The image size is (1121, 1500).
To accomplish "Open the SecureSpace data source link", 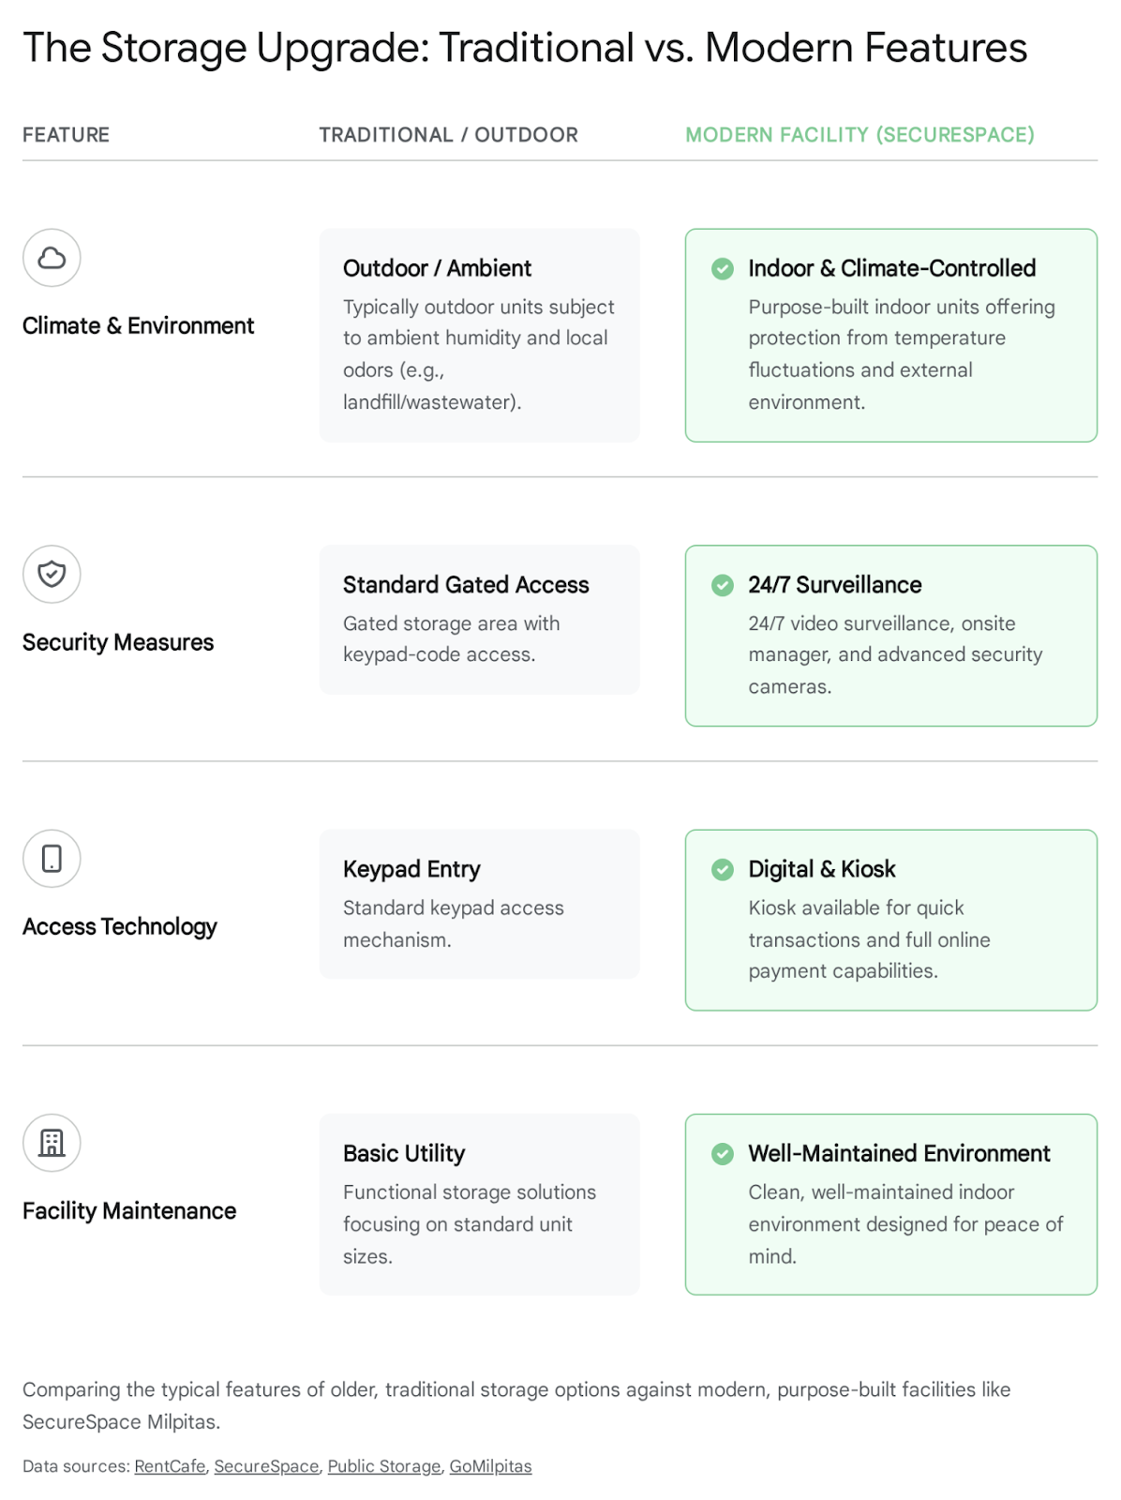I will 266,1466.
